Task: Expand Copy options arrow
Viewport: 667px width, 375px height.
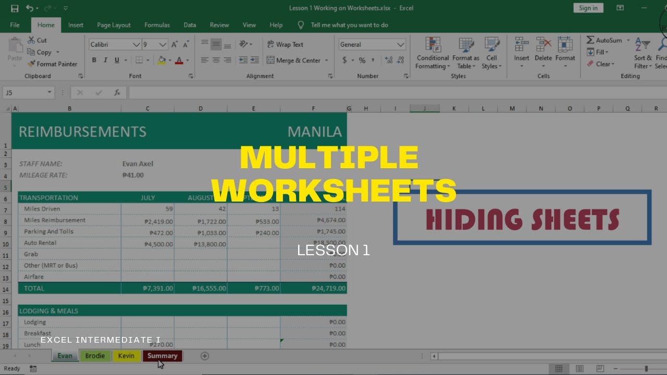Action: [x=58, y=52]
